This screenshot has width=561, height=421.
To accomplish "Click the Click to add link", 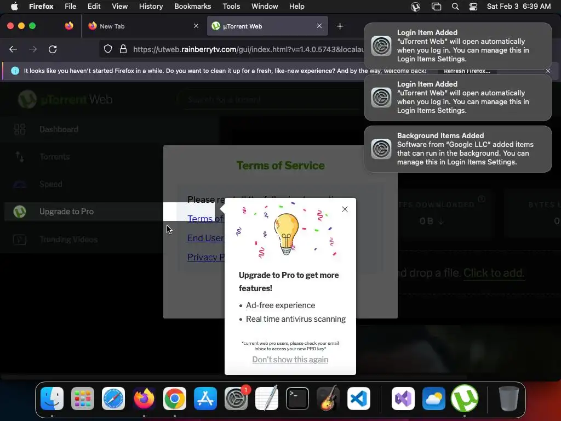I will (x=494, y=273).
